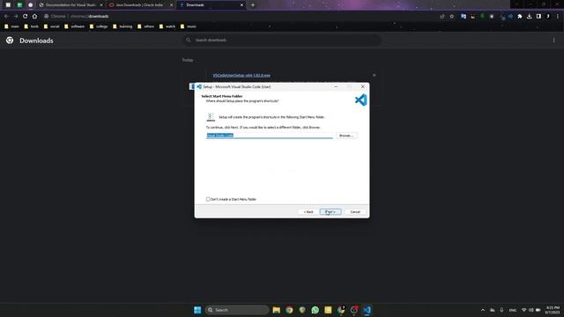Screen dimensions: 564x317
Task: Close the Documentation for Visual Studio tab
Action: (101, 5)
